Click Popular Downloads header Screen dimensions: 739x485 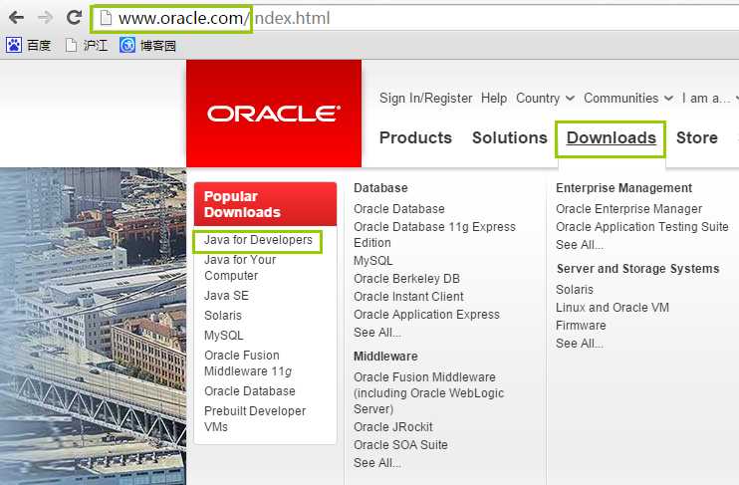[265, 204]
